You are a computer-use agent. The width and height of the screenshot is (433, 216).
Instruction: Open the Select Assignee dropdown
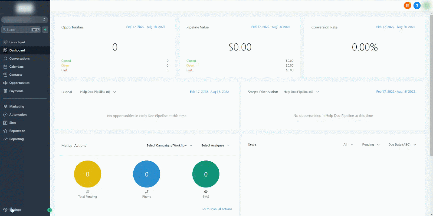[215, 145]
